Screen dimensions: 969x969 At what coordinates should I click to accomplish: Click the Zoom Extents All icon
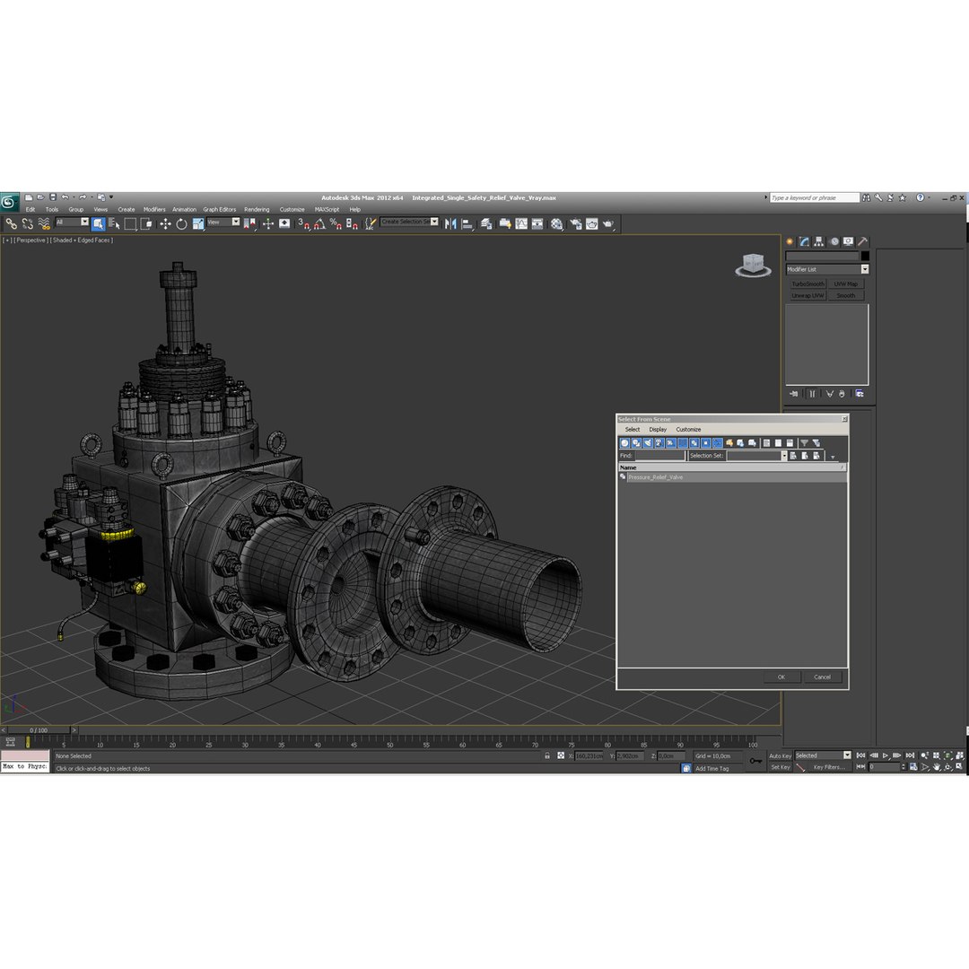point(960,755)
